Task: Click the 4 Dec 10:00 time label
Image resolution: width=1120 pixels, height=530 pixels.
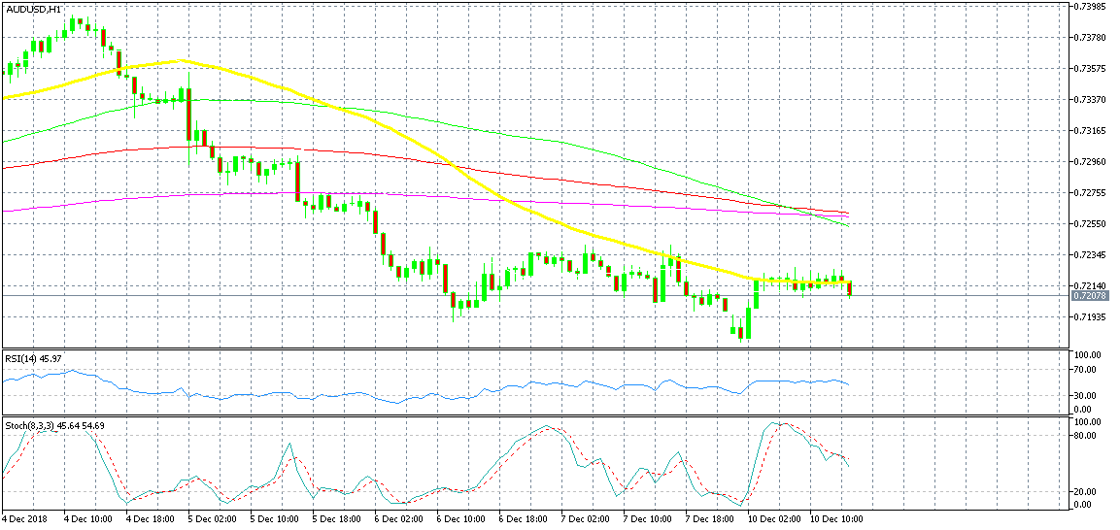Action: click(x=87, y=519)
